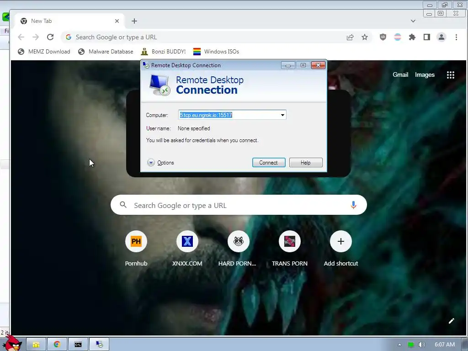468x351 pixels.
Task: Click the Images link
Action: pos(425,74)
